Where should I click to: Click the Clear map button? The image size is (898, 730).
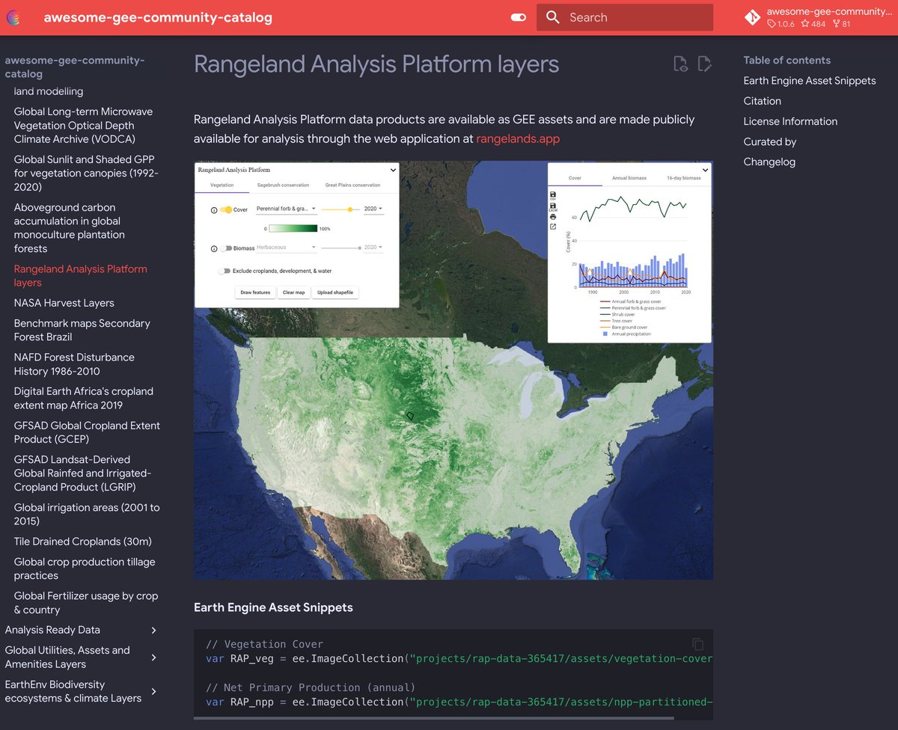point(293,292)
